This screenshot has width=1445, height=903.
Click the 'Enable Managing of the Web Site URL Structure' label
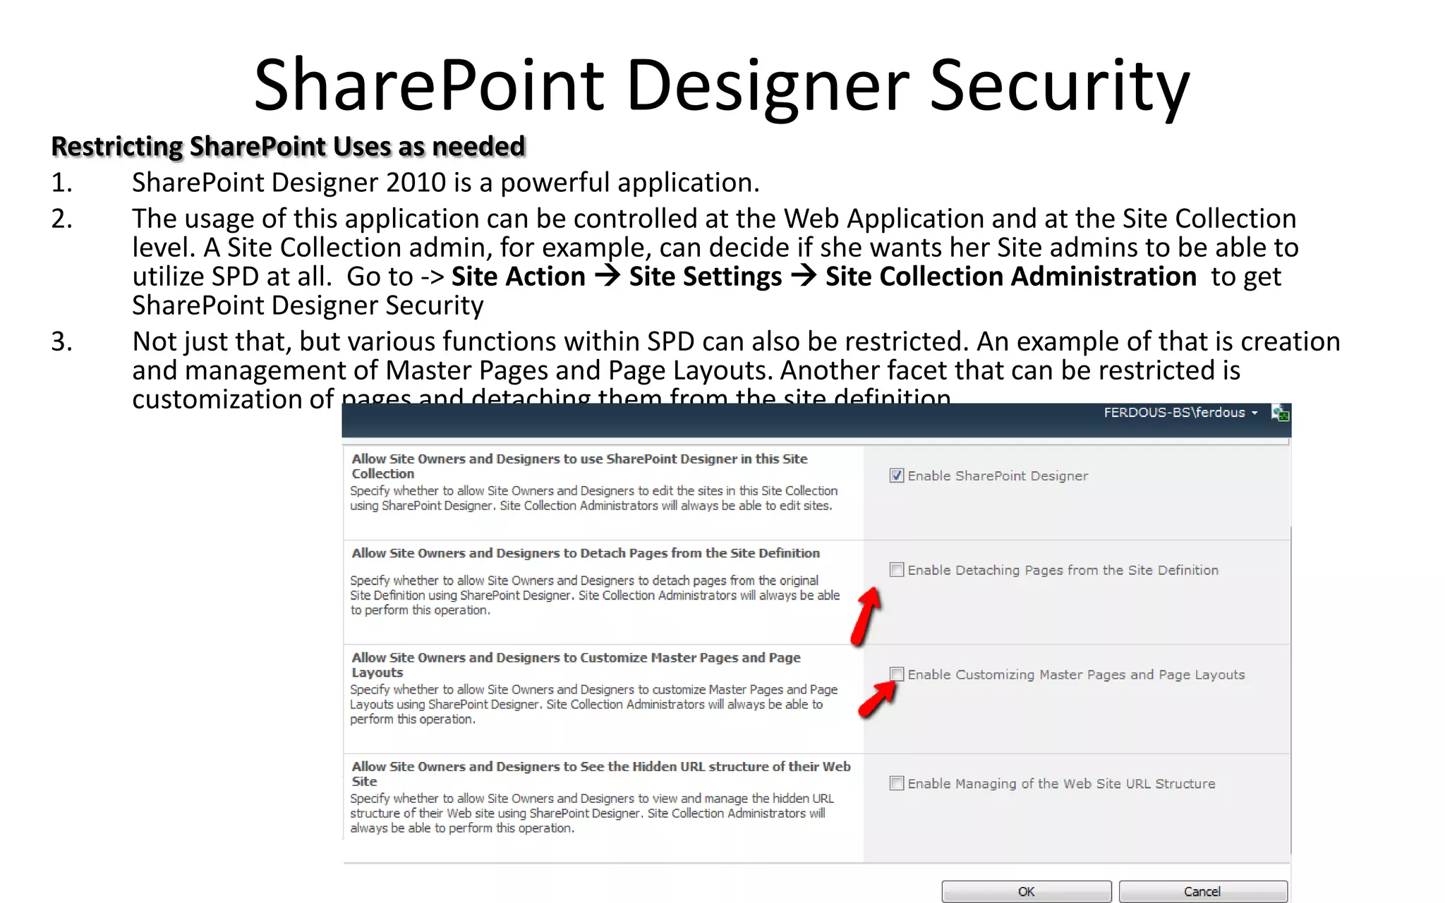[1061, 784]
